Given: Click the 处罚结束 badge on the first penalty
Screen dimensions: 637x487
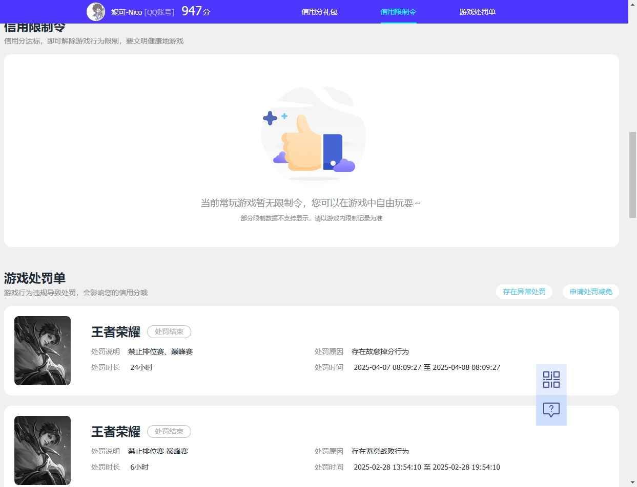Looking at the screenshot, I should click(x=169, y=331).
